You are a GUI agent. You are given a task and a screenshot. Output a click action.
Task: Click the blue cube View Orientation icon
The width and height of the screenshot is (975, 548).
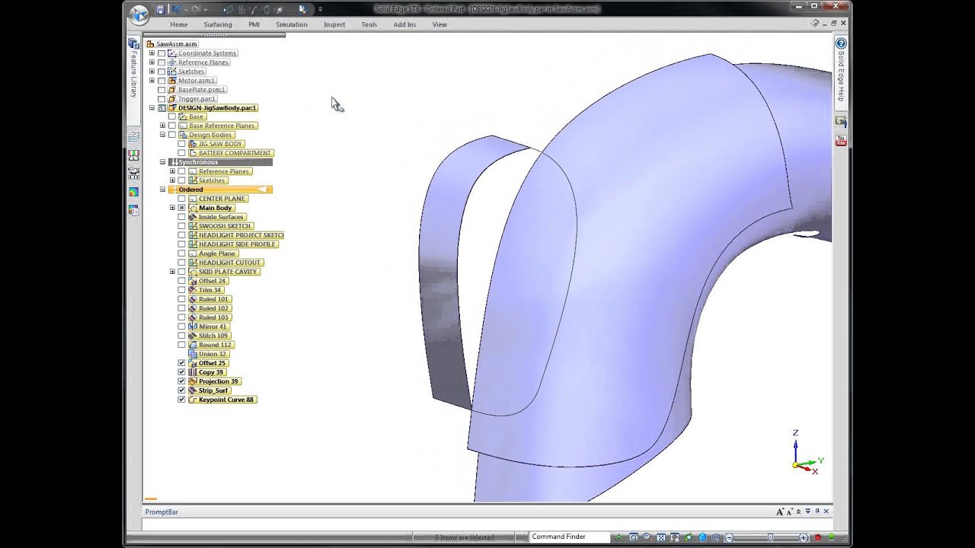pyautogui.click(x=702, y=537)
